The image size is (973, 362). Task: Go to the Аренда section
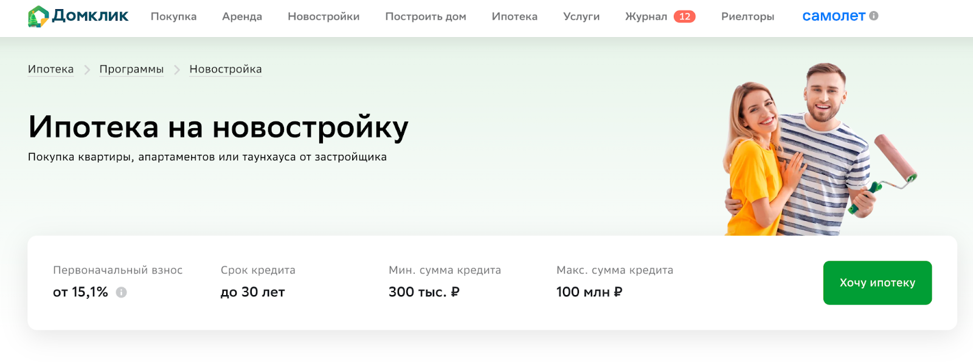click(x=242, y=16)
